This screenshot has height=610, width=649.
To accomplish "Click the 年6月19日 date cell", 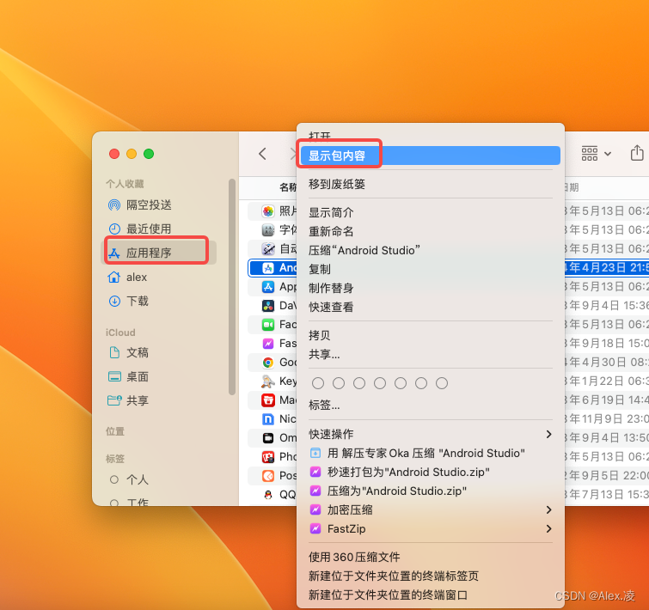I will click(607, 400).
